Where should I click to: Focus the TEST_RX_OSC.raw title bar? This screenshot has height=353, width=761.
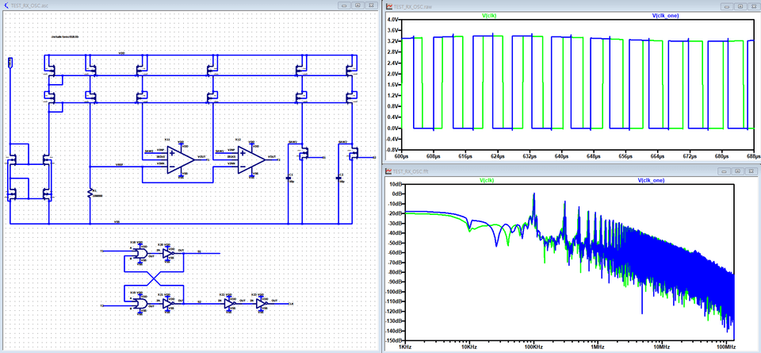coord(572,6)
